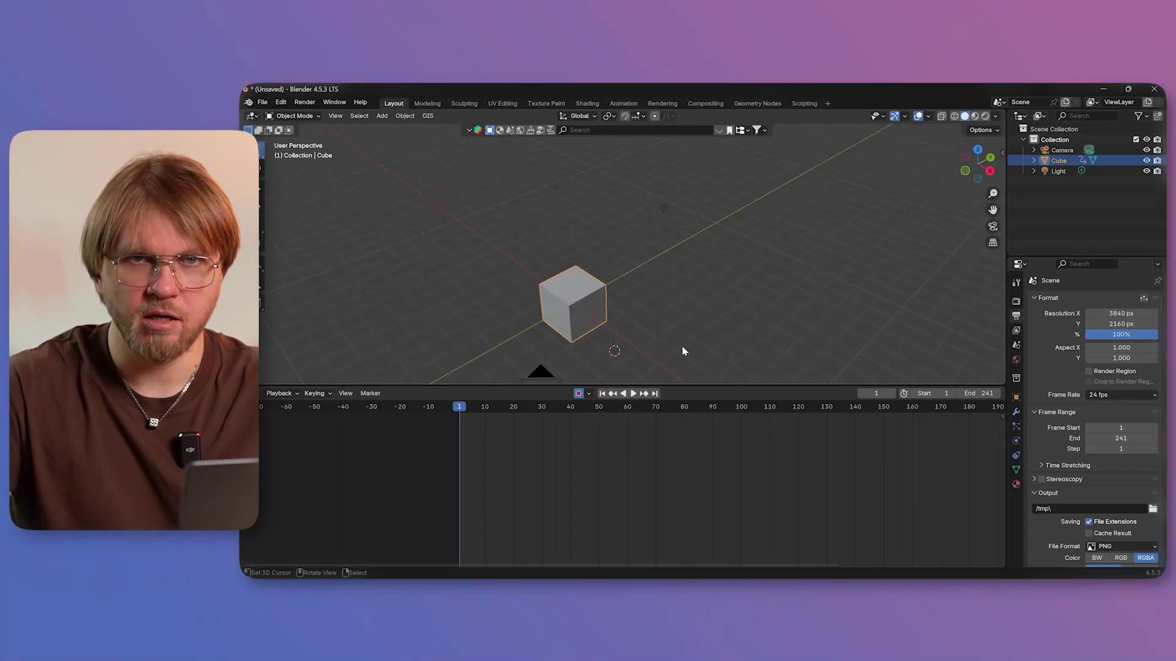The width and height of the screenshot is (1176, 661).
Task: Enable the Render Region checkbox
Action: (x=1089, y=371)
